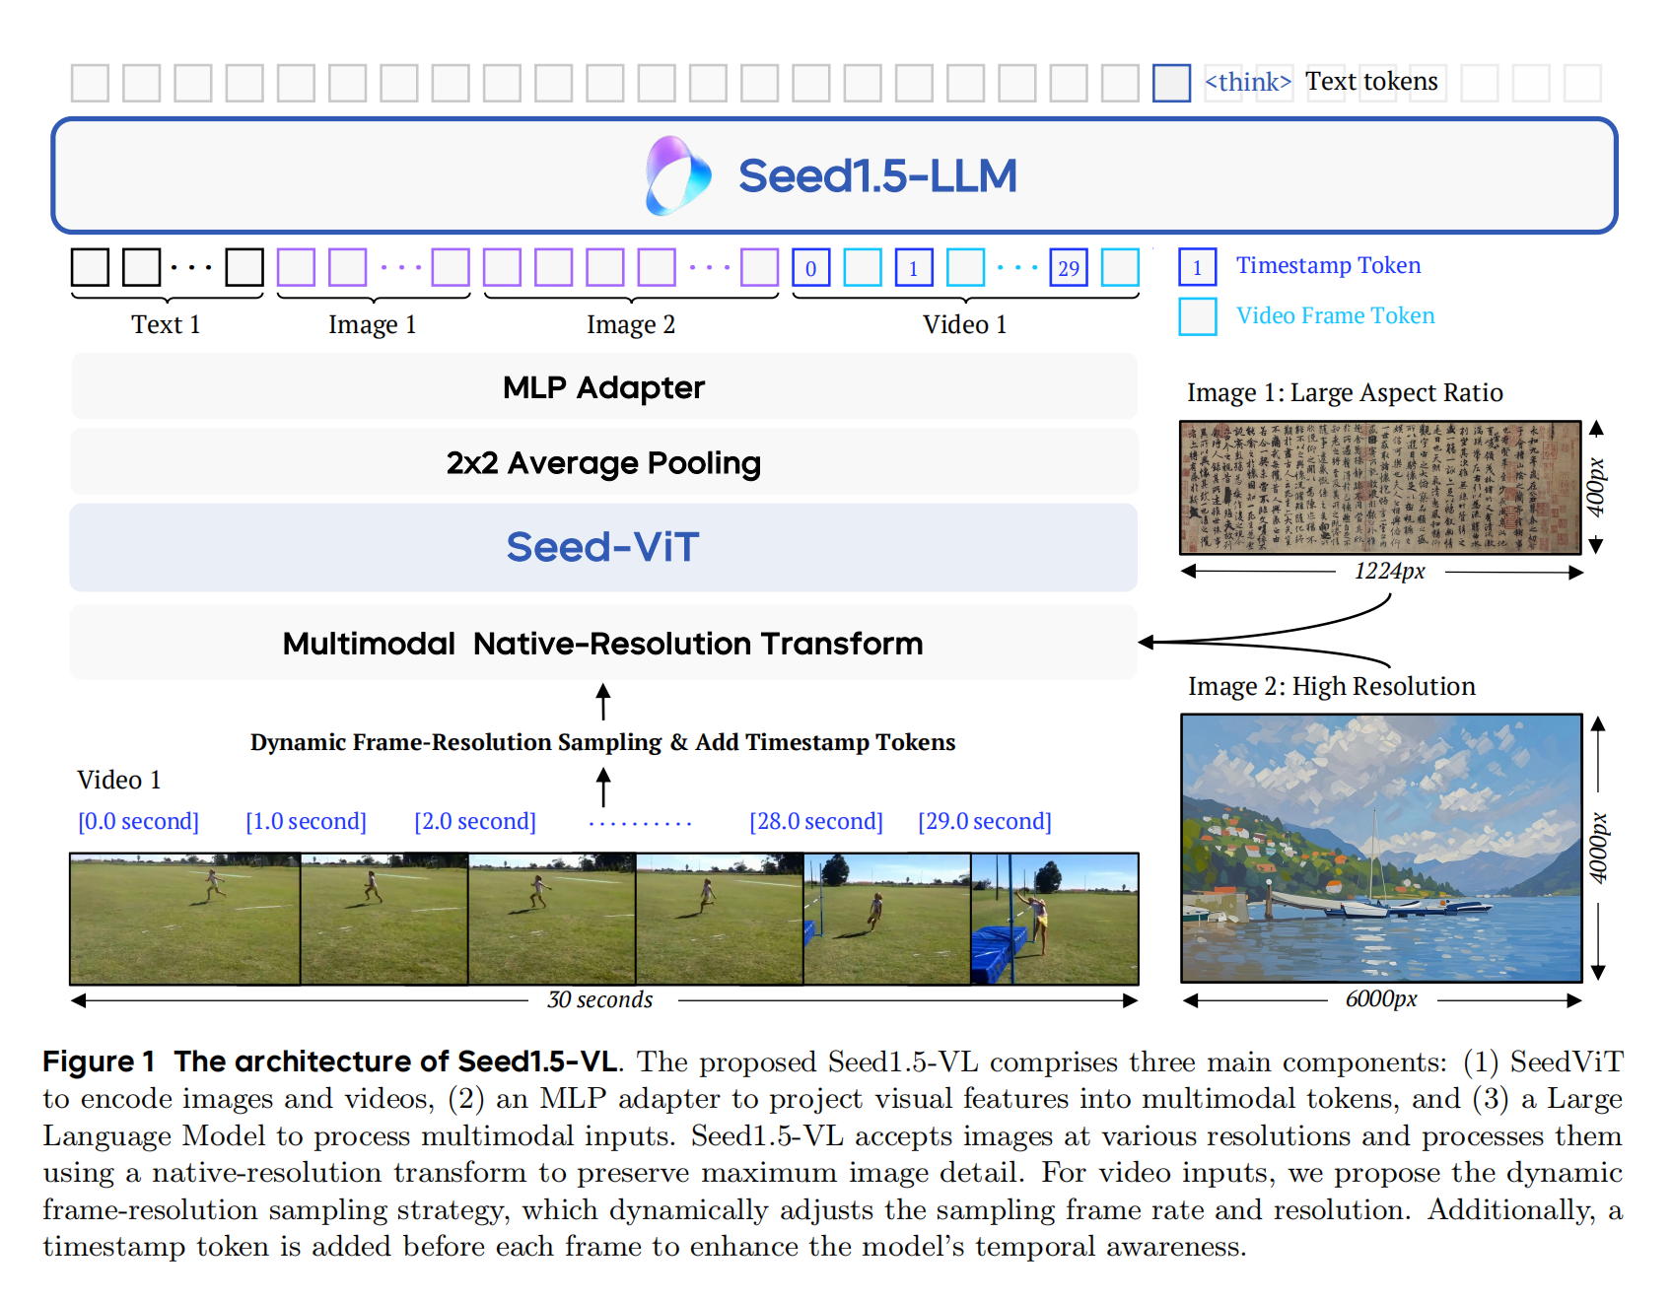Viewport: 1672px width, 1301px height.
Task: Click the 'Image 2' group label
Action: (631, 325)
